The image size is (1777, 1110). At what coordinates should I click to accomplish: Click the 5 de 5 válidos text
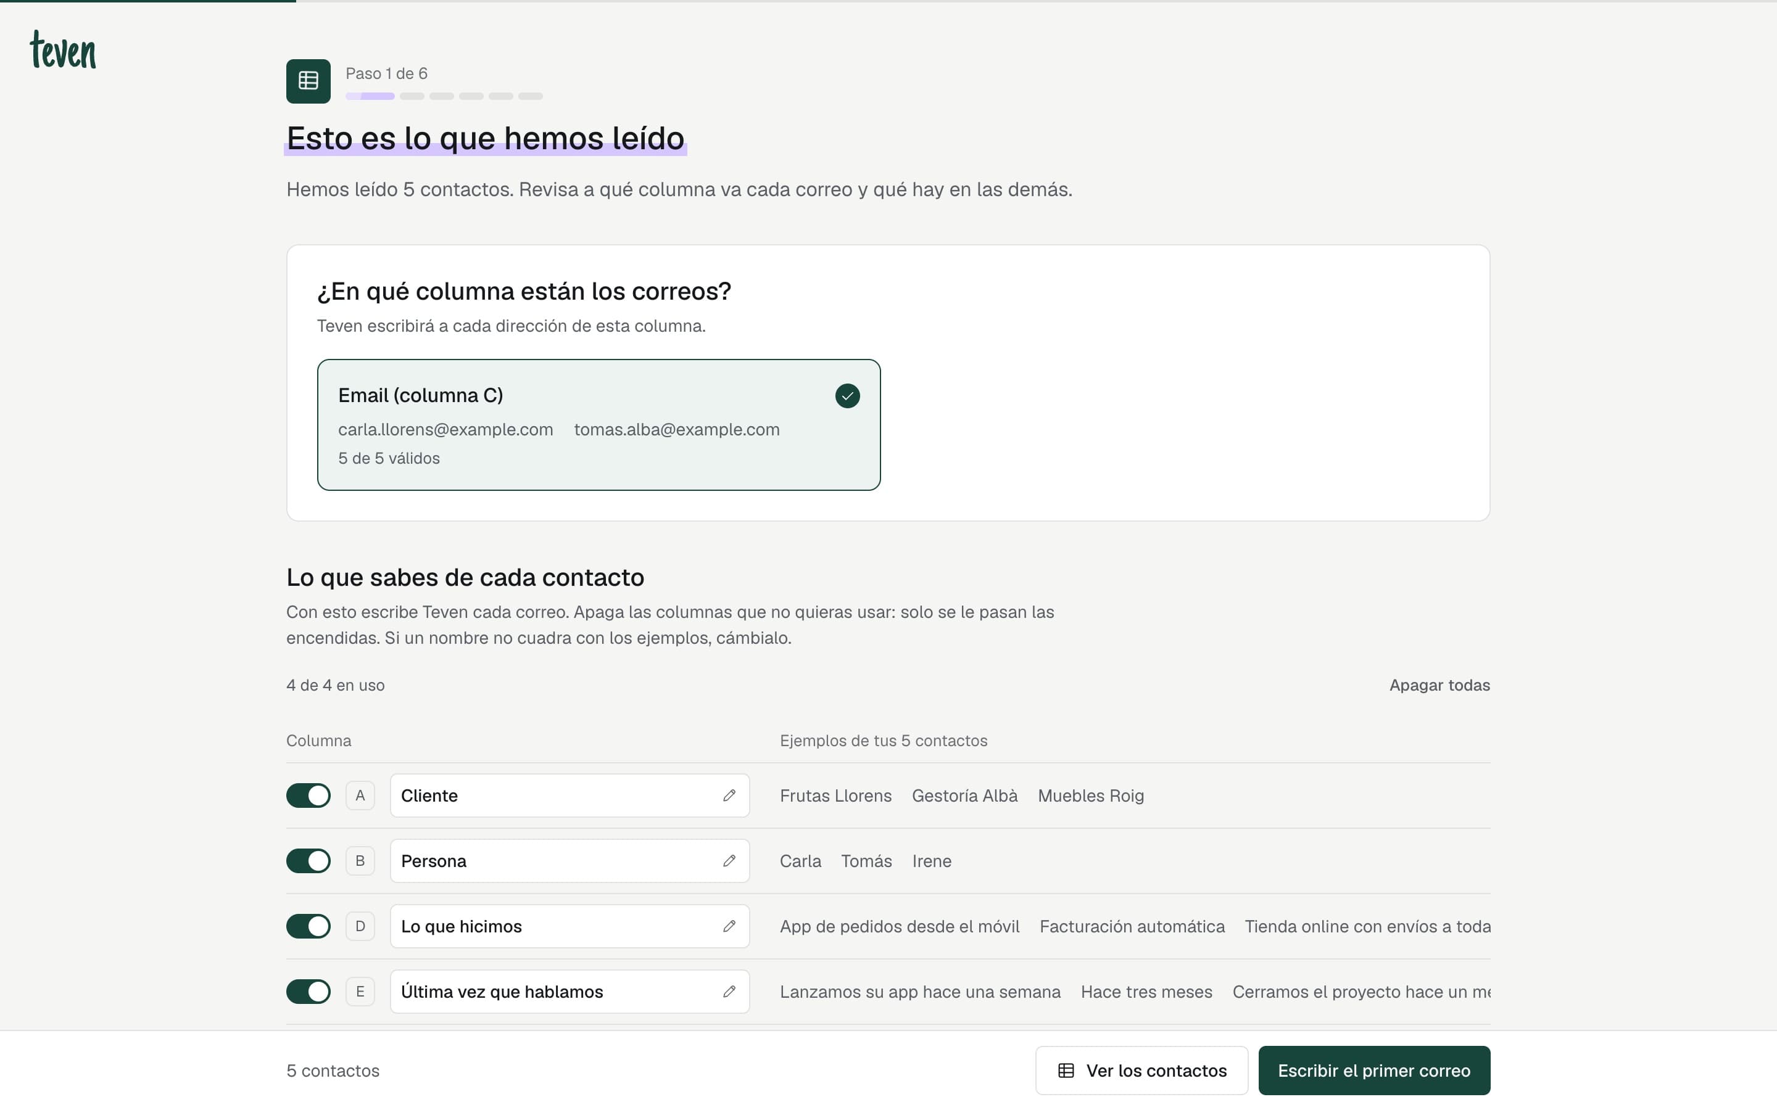[389, 458]
